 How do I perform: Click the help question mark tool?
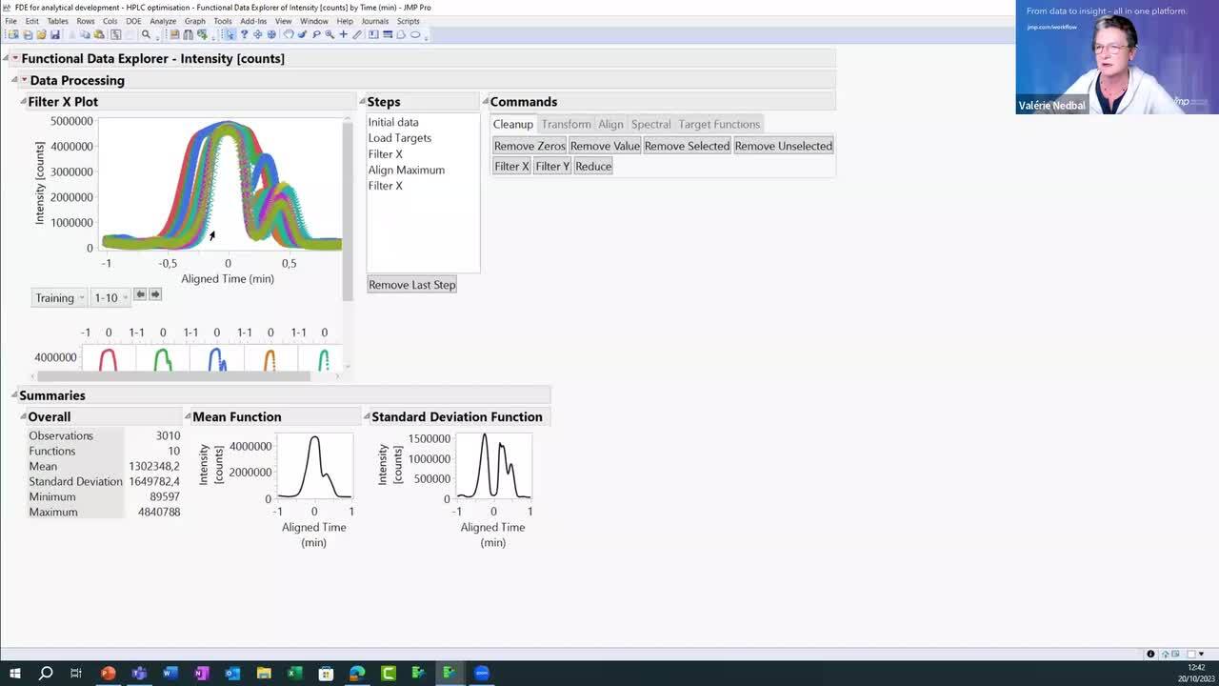click(244, 34)
